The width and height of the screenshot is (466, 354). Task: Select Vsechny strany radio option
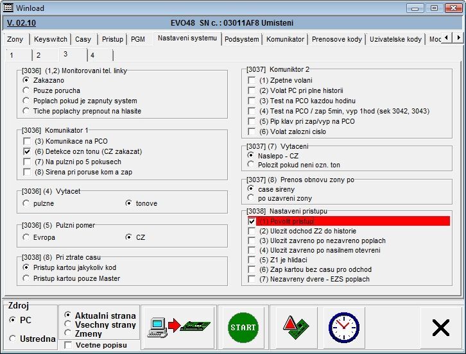[69, 324]
